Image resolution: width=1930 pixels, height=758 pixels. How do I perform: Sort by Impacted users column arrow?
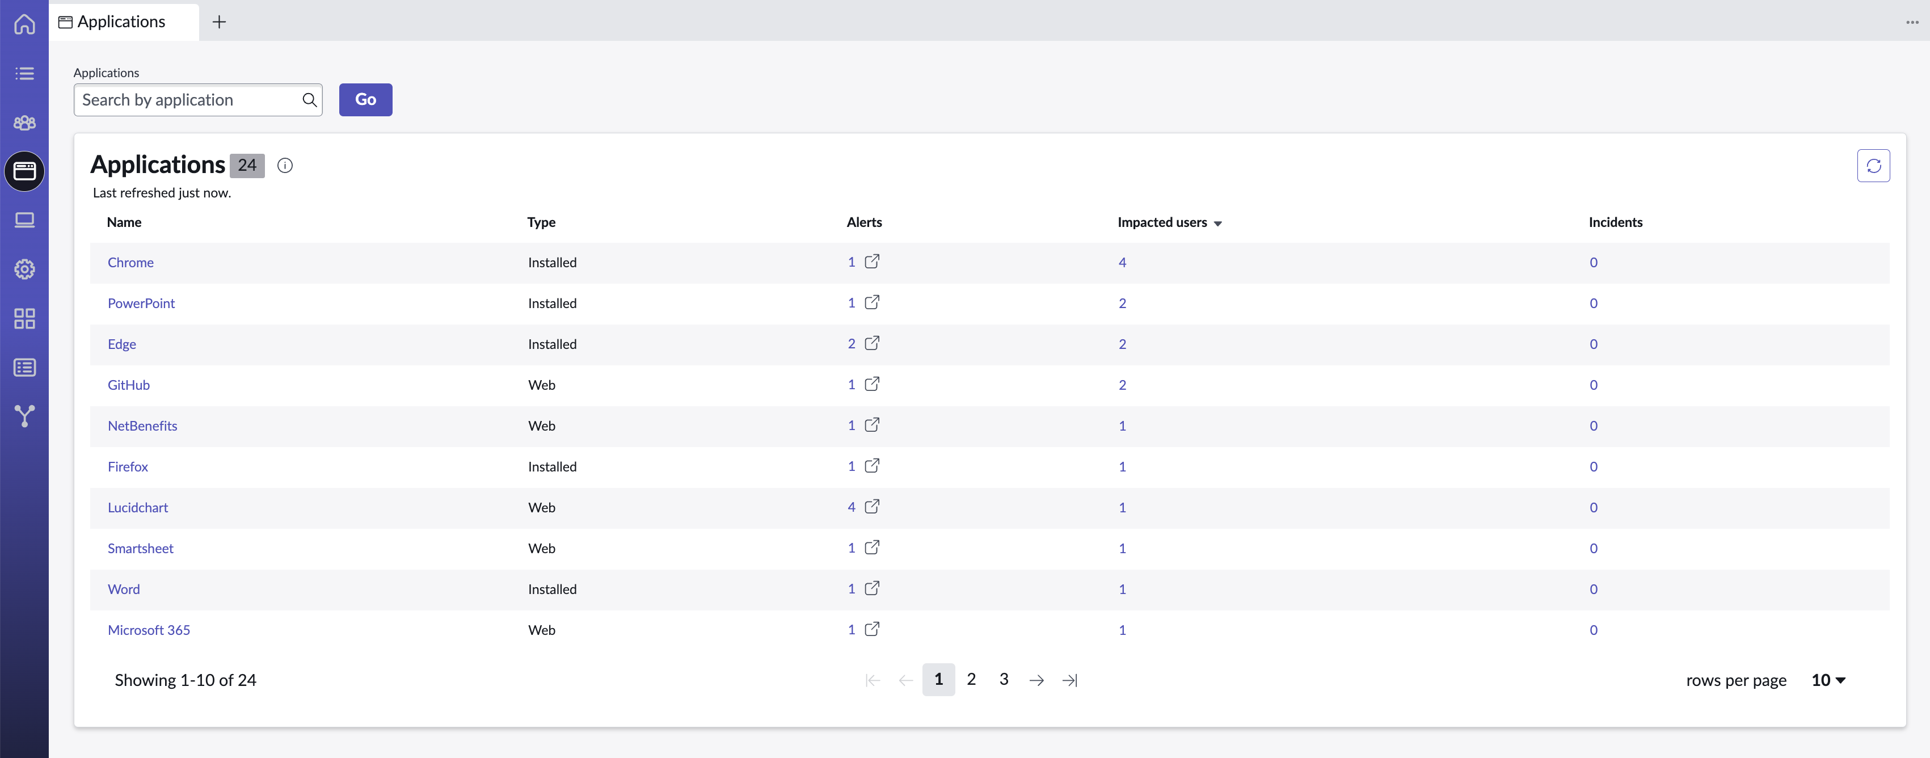pos(1217,223)
